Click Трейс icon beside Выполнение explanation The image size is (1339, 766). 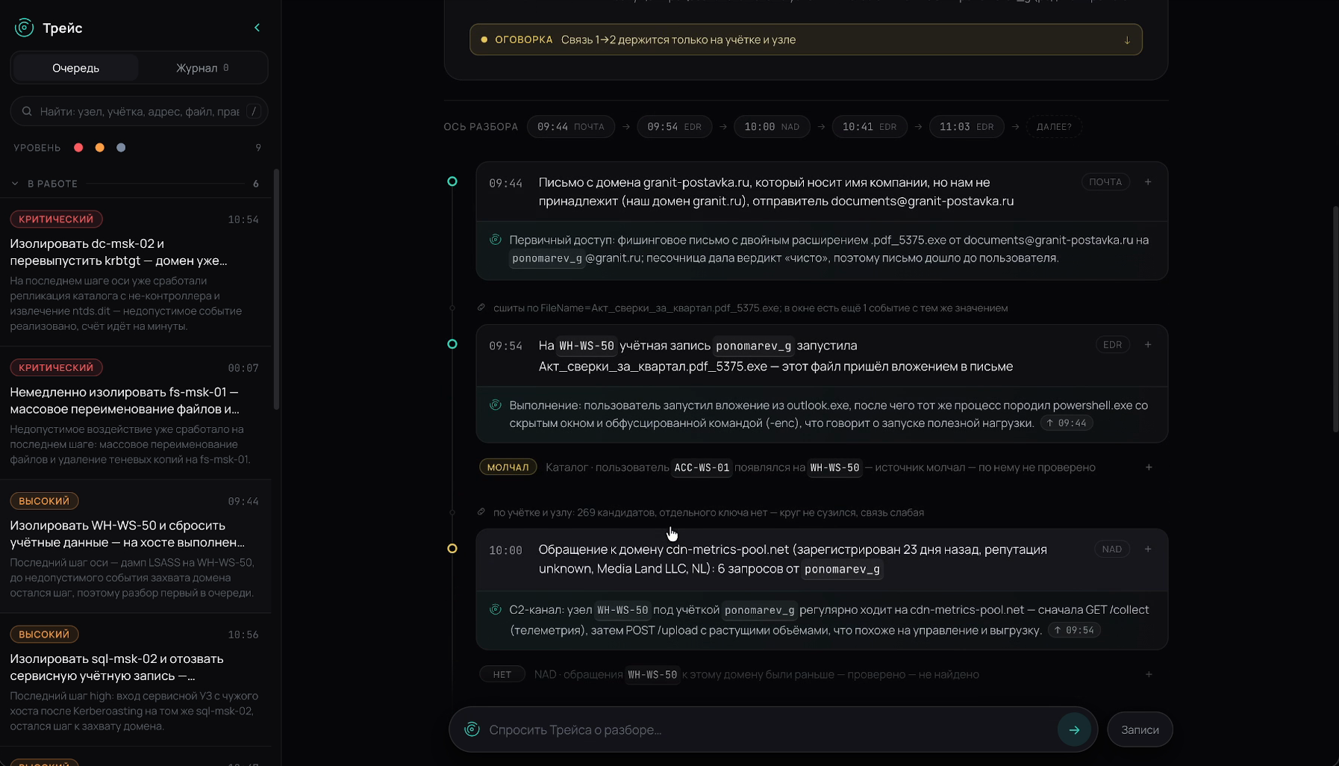495,405
